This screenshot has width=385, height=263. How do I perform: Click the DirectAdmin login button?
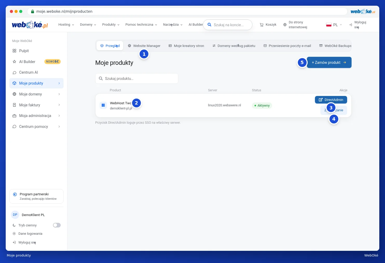[331, 100]
